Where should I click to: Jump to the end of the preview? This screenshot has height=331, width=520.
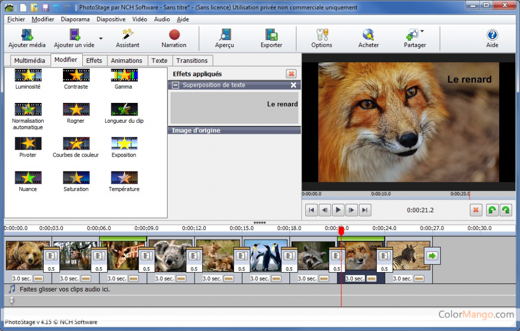click(365, 210)
